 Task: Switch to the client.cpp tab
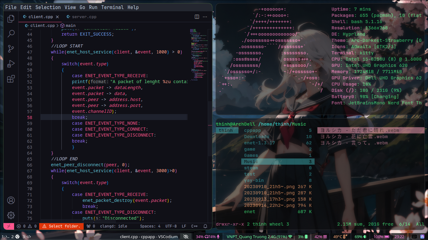40,17
